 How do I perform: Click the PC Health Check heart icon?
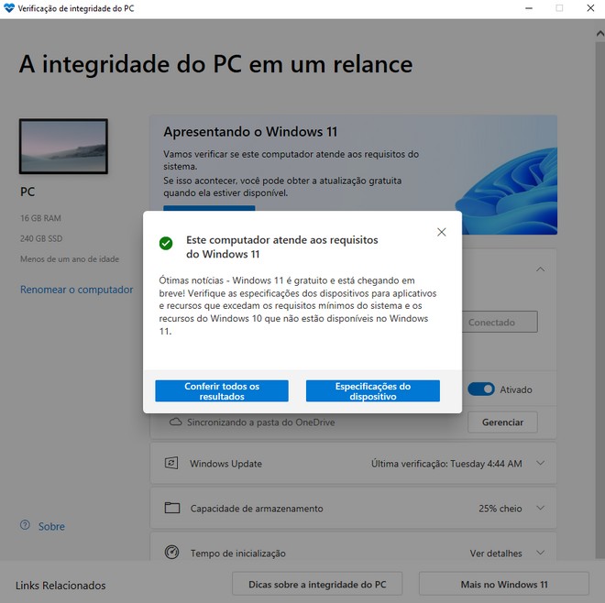point(8,8)
